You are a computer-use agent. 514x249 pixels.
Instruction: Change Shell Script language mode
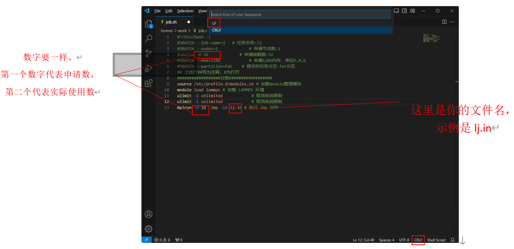click(436, 240)
